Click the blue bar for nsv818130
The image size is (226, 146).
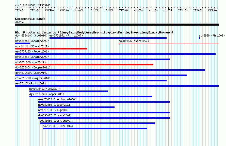click(104, 113)
